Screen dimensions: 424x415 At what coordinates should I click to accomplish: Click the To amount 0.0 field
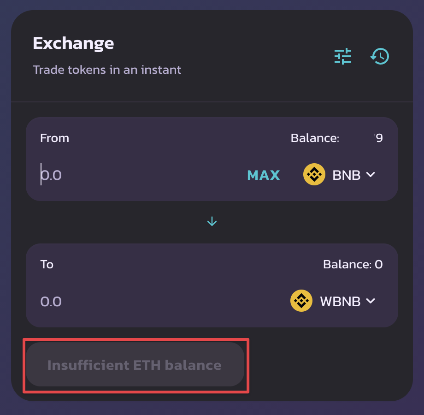click(x=51, y=301)
